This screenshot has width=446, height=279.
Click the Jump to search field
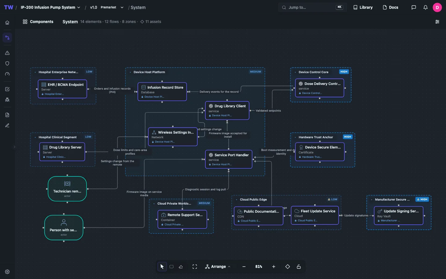(312, 7)
